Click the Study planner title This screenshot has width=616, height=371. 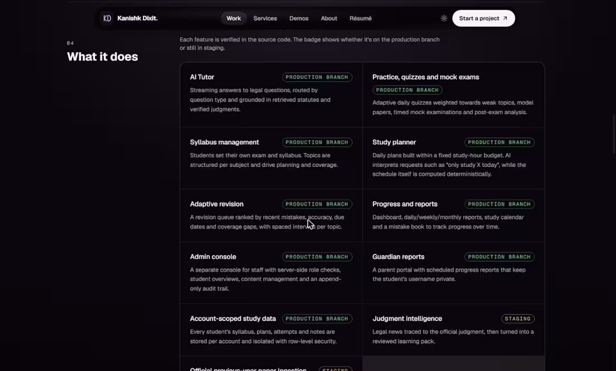pyautogui.click(x=394, y=142)
